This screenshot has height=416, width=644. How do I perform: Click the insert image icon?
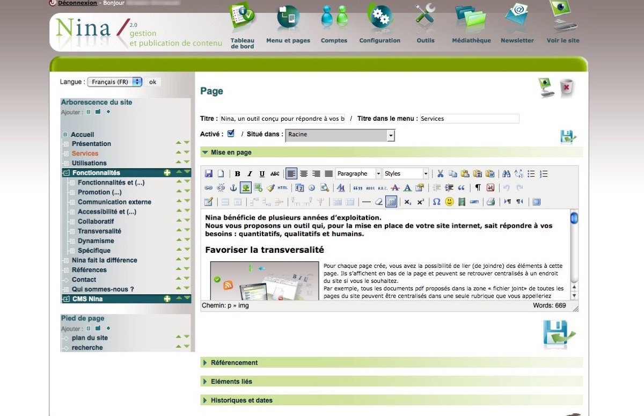coord(245,188)
